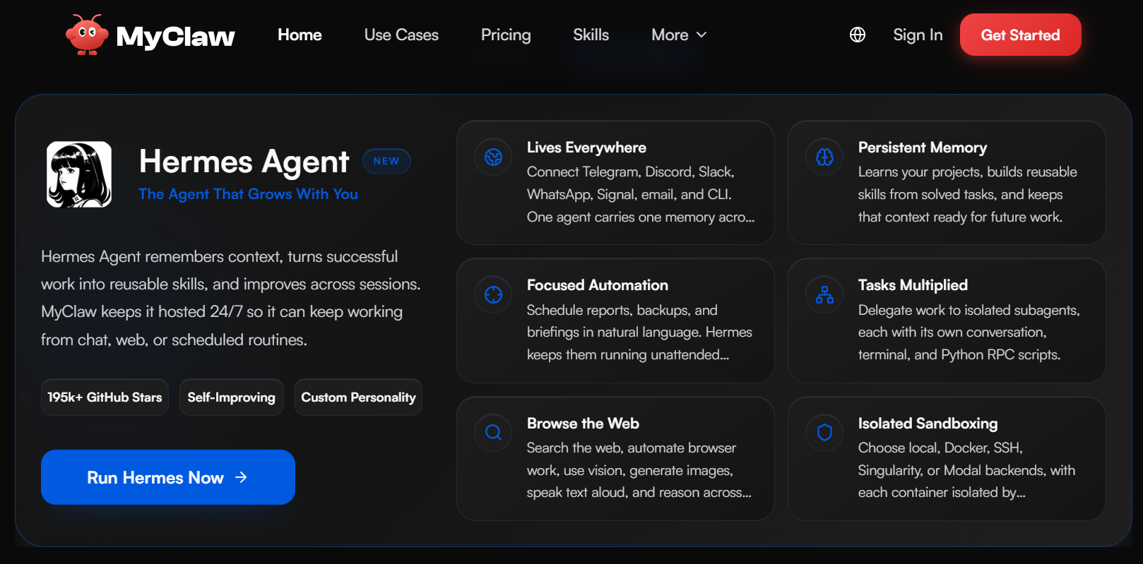The image size is (1143, 564).
Task: Open the More nav item label
Action: click(670, 35)
